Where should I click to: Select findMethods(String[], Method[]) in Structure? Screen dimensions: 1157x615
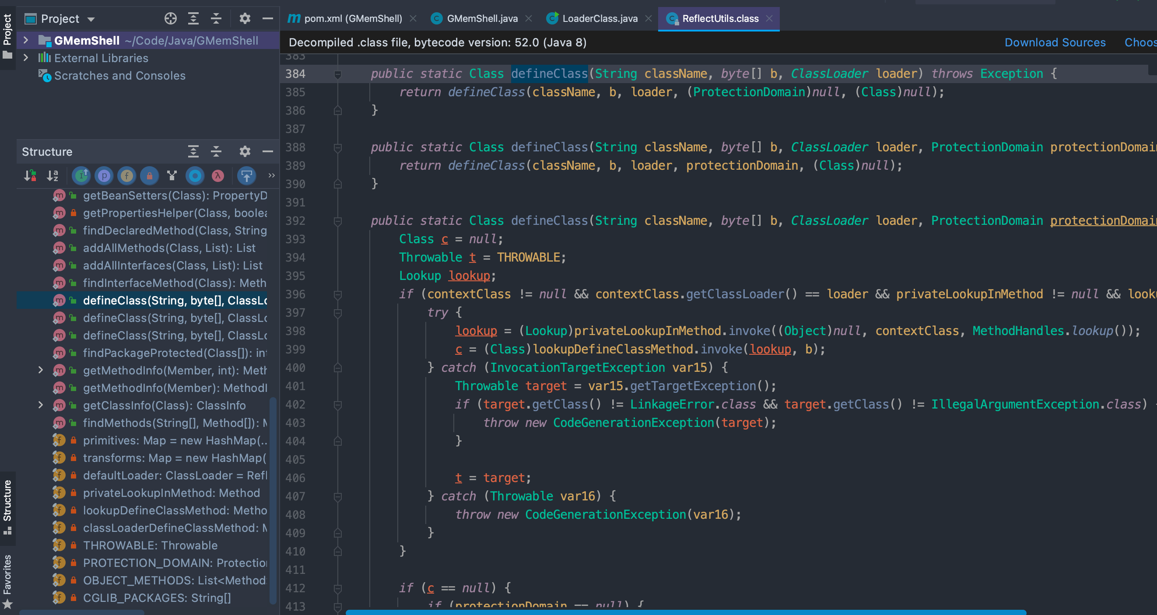point(175,423)
